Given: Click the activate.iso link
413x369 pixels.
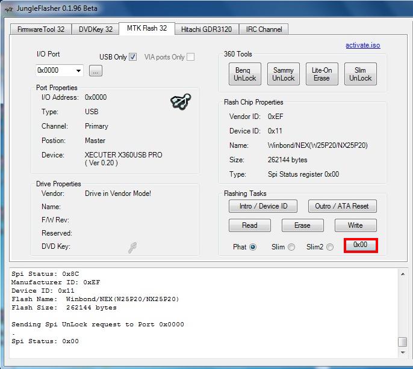Looking at the screenshot, I should [x=362, y=45].
